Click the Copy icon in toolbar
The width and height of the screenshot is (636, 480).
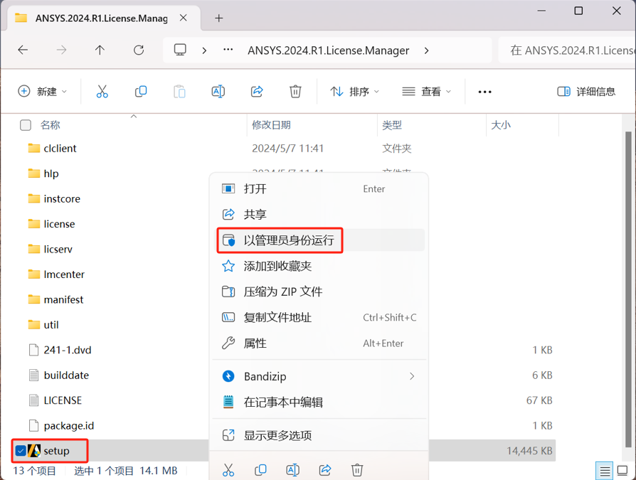141,92
